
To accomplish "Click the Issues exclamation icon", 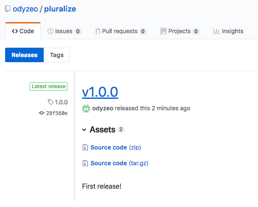I will click(x=50, y=31).
